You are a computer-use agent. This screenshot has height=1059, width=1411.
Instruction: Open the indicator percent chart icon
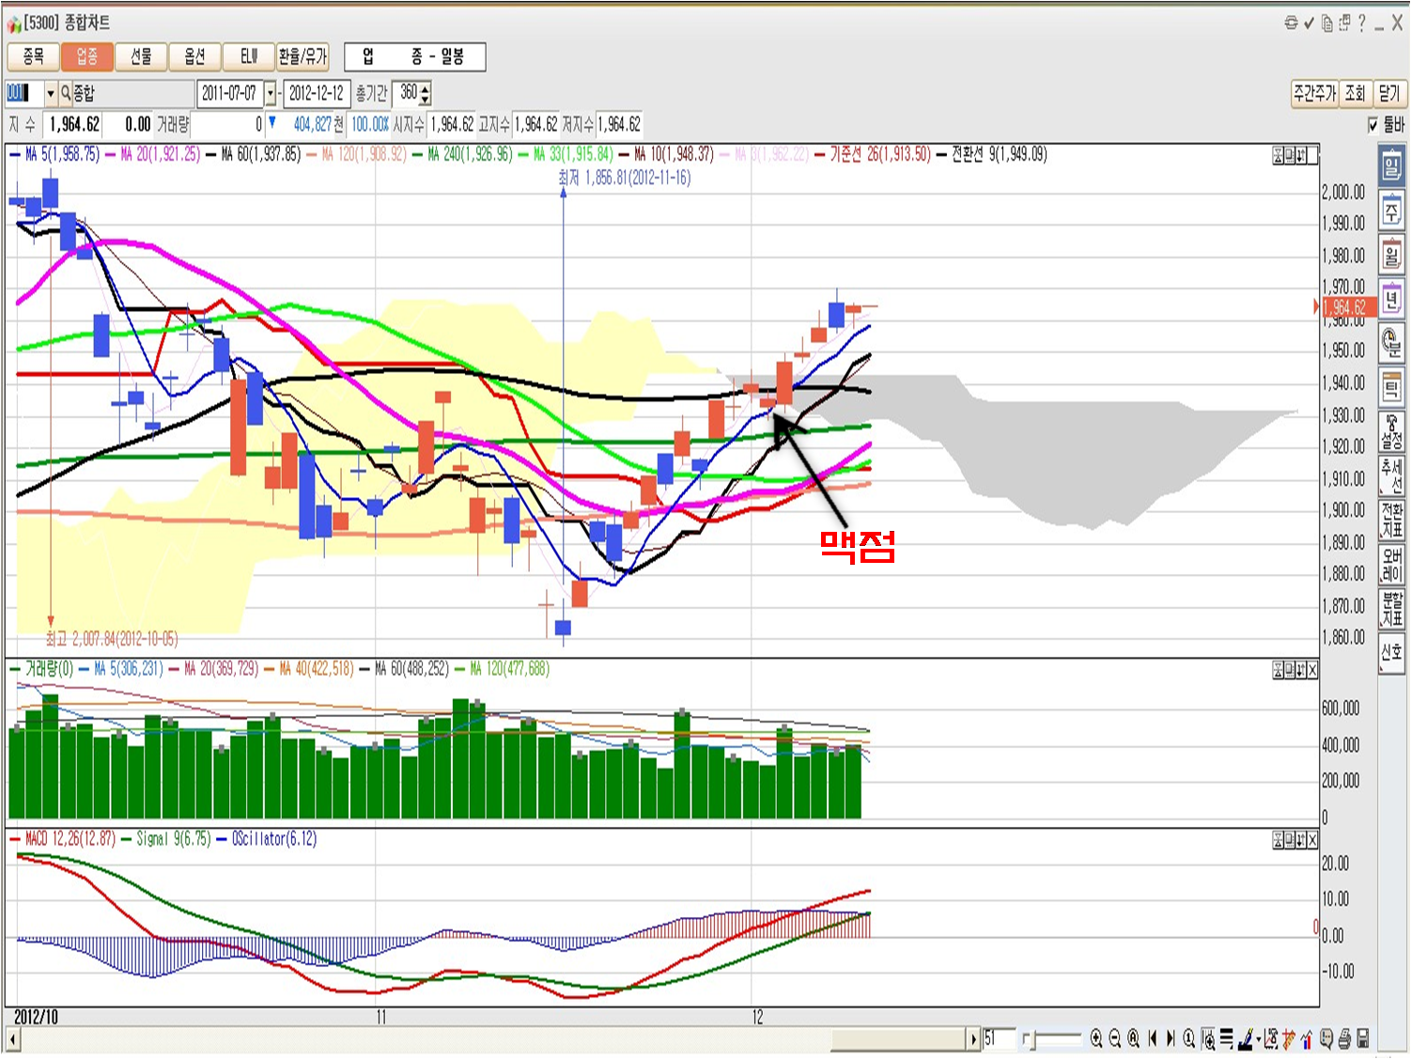click(x=1271, y=1038)
